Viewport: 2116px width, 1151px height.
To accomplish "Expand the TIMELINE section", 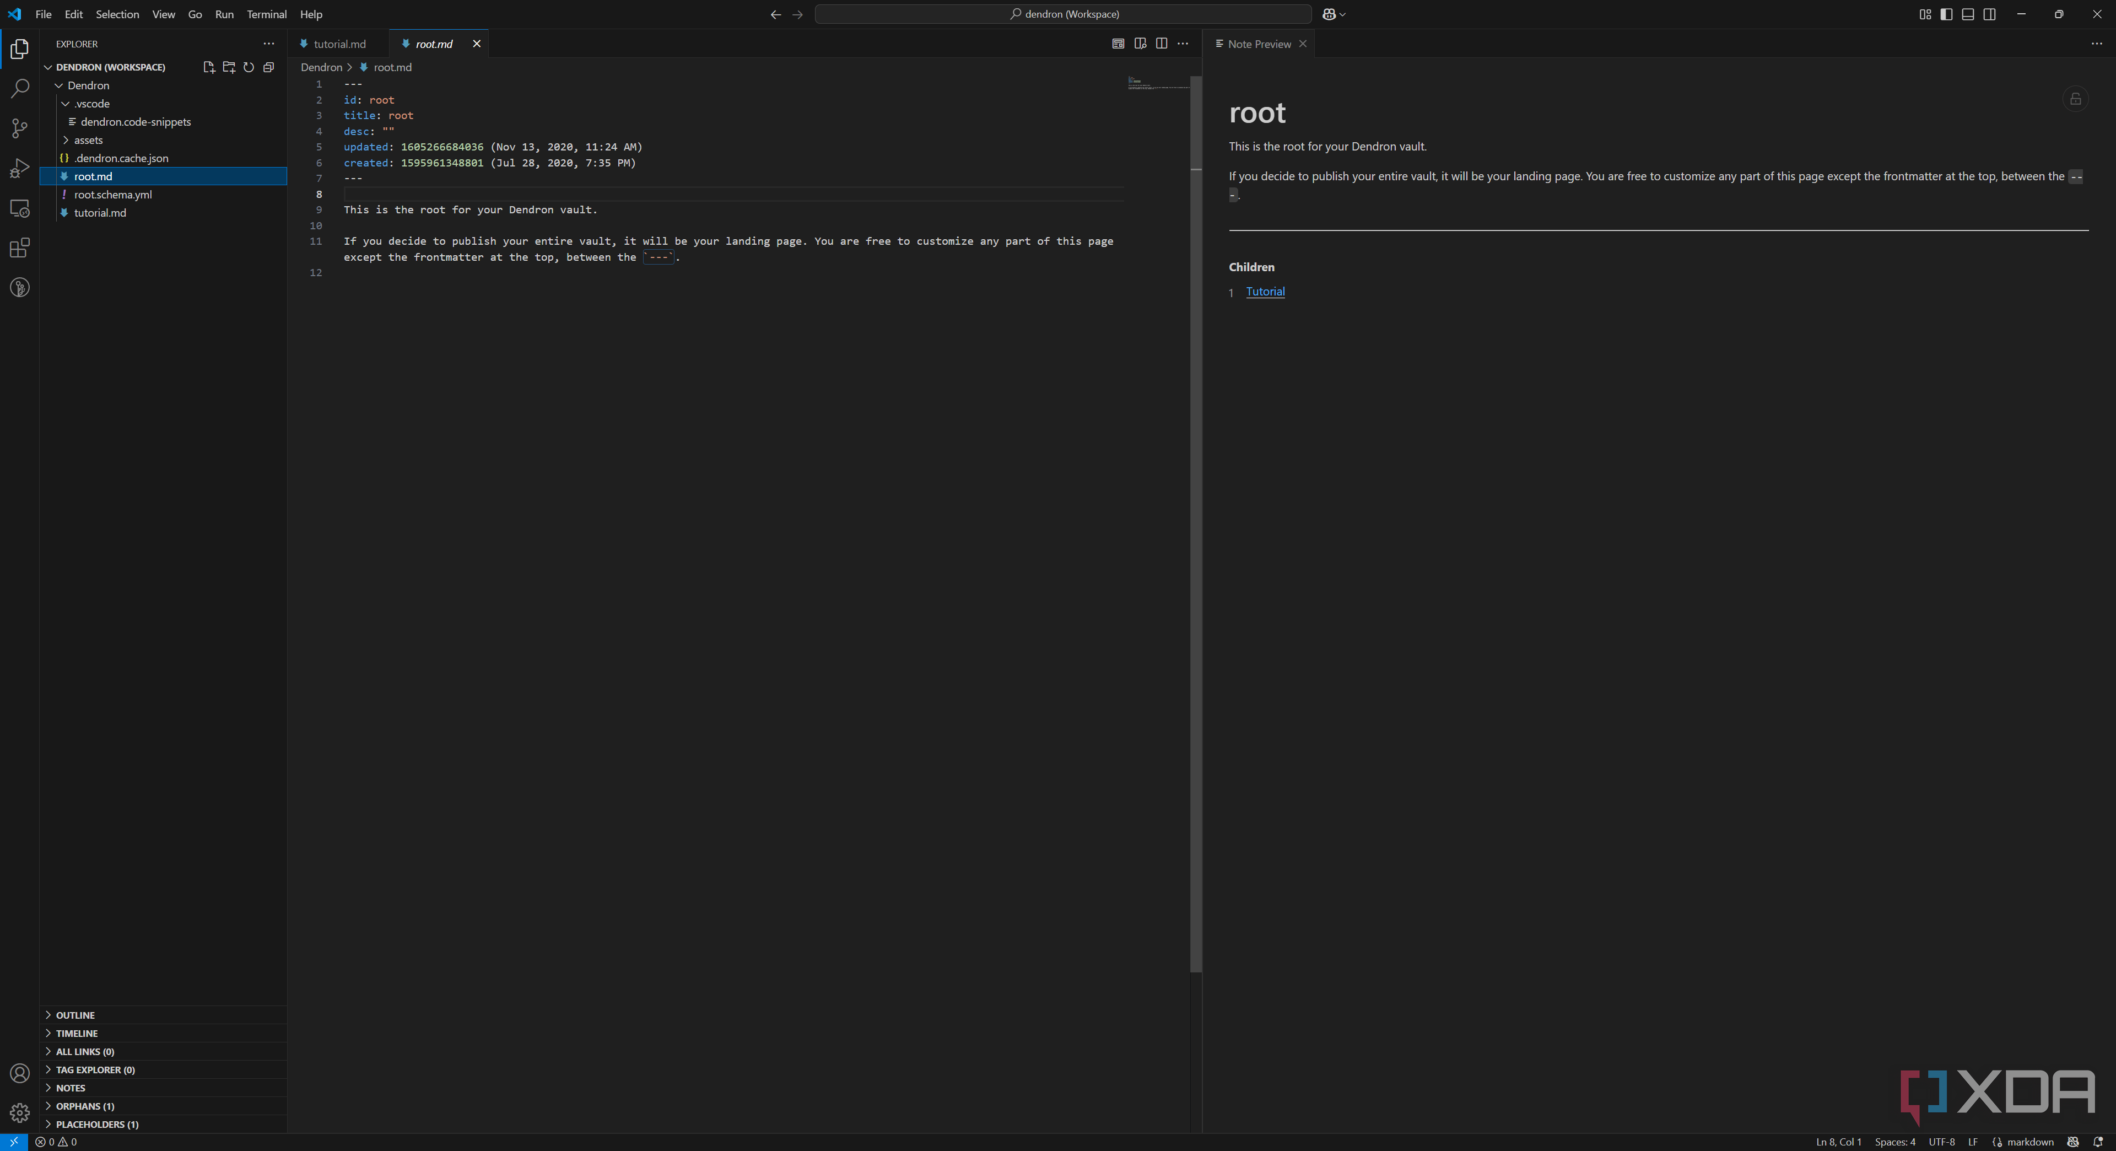I will coord(164,1034).
